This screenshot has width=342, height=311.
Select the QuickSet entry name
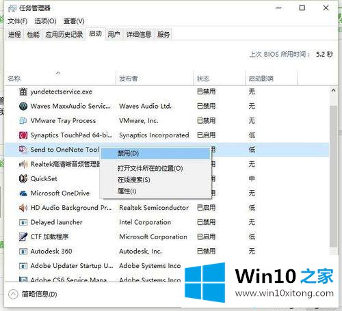44,179
